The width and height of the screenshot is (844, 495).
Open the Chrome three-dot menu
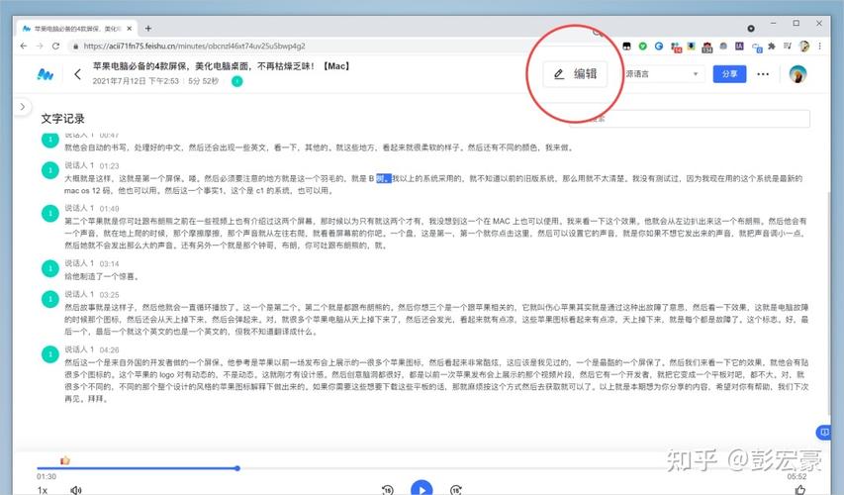[x=819, y=47]
